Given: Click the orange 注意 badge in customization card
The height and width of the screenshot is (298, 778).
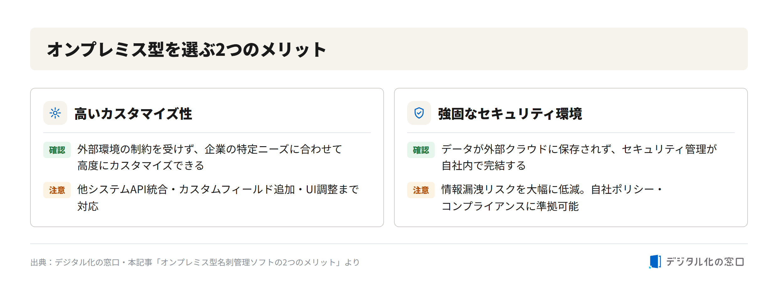Looking at the screenshot, I should point(57,190).
